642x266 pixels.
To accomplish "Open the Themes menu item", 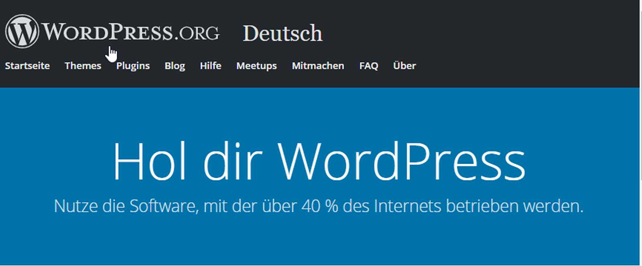I will click(83, 66).
